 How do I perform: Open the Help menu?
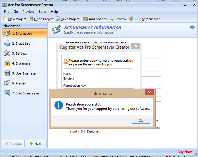54,12
